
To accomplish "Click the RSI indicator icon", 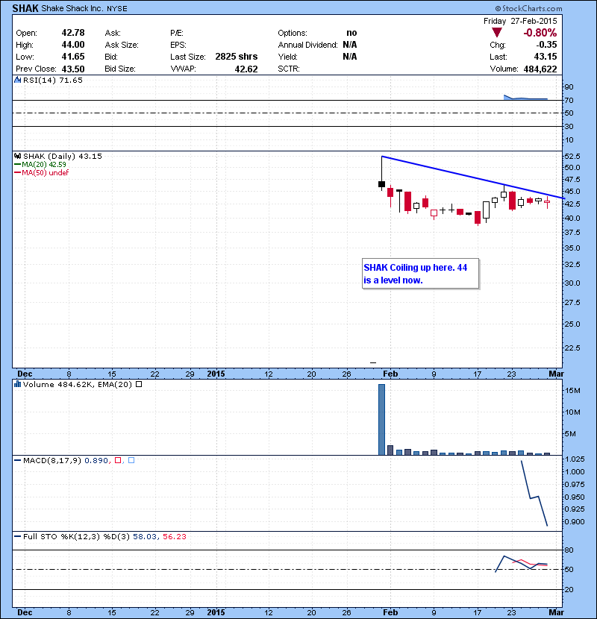I will pyautogui.click(x=17, y=80).
